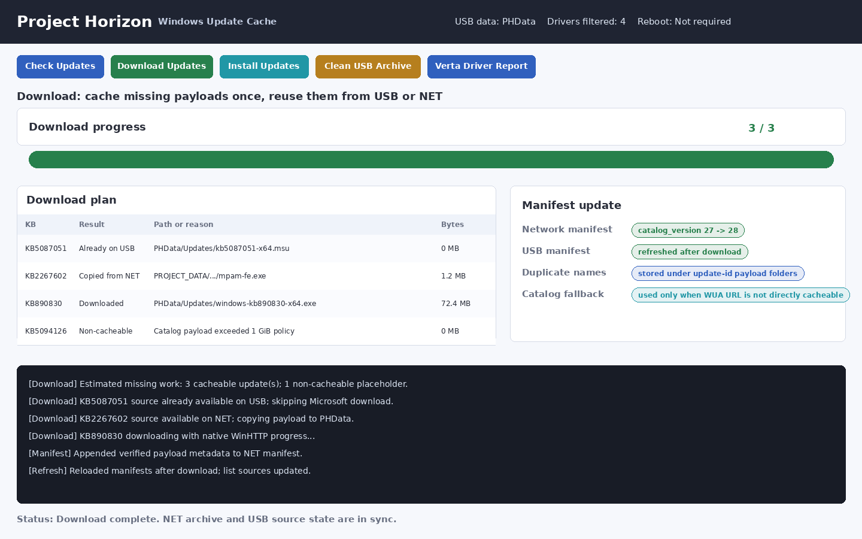Screen dimensions: 862x539
Task: Click the KB2267602 copying payload log line
Action: [x=191, y=419]
